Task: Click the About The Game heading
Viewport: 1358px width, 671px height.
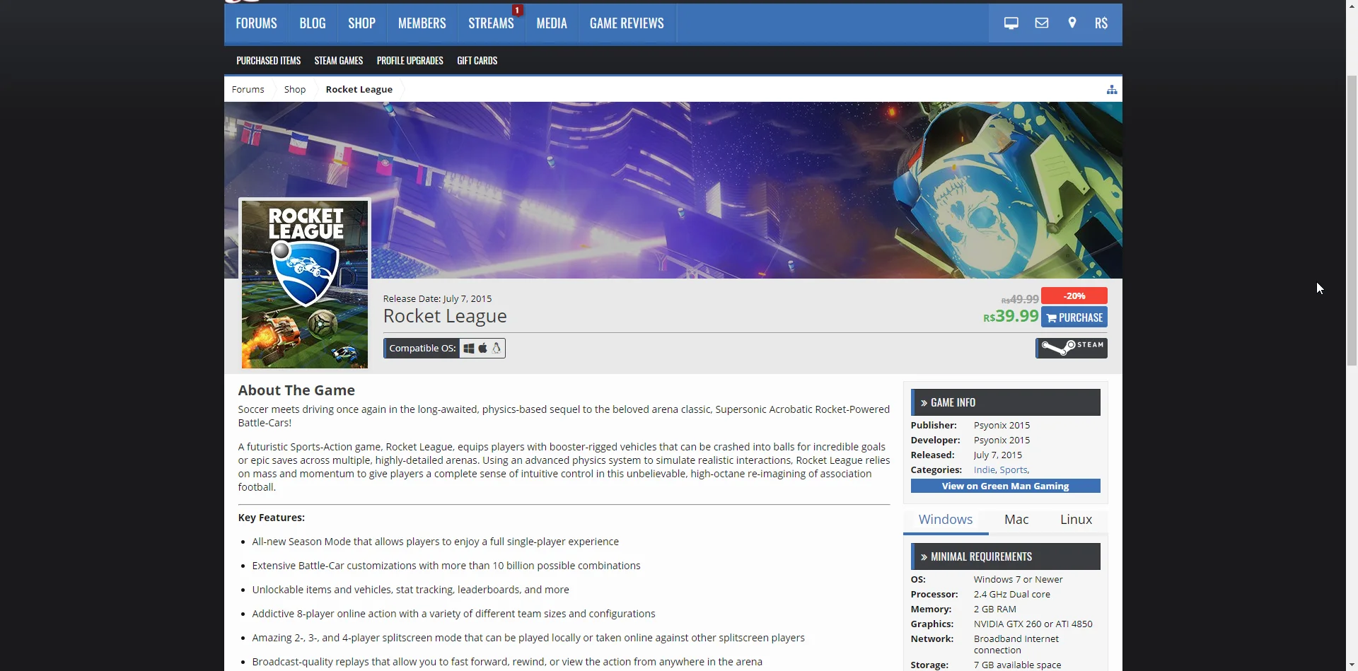Action: point(296,390)
